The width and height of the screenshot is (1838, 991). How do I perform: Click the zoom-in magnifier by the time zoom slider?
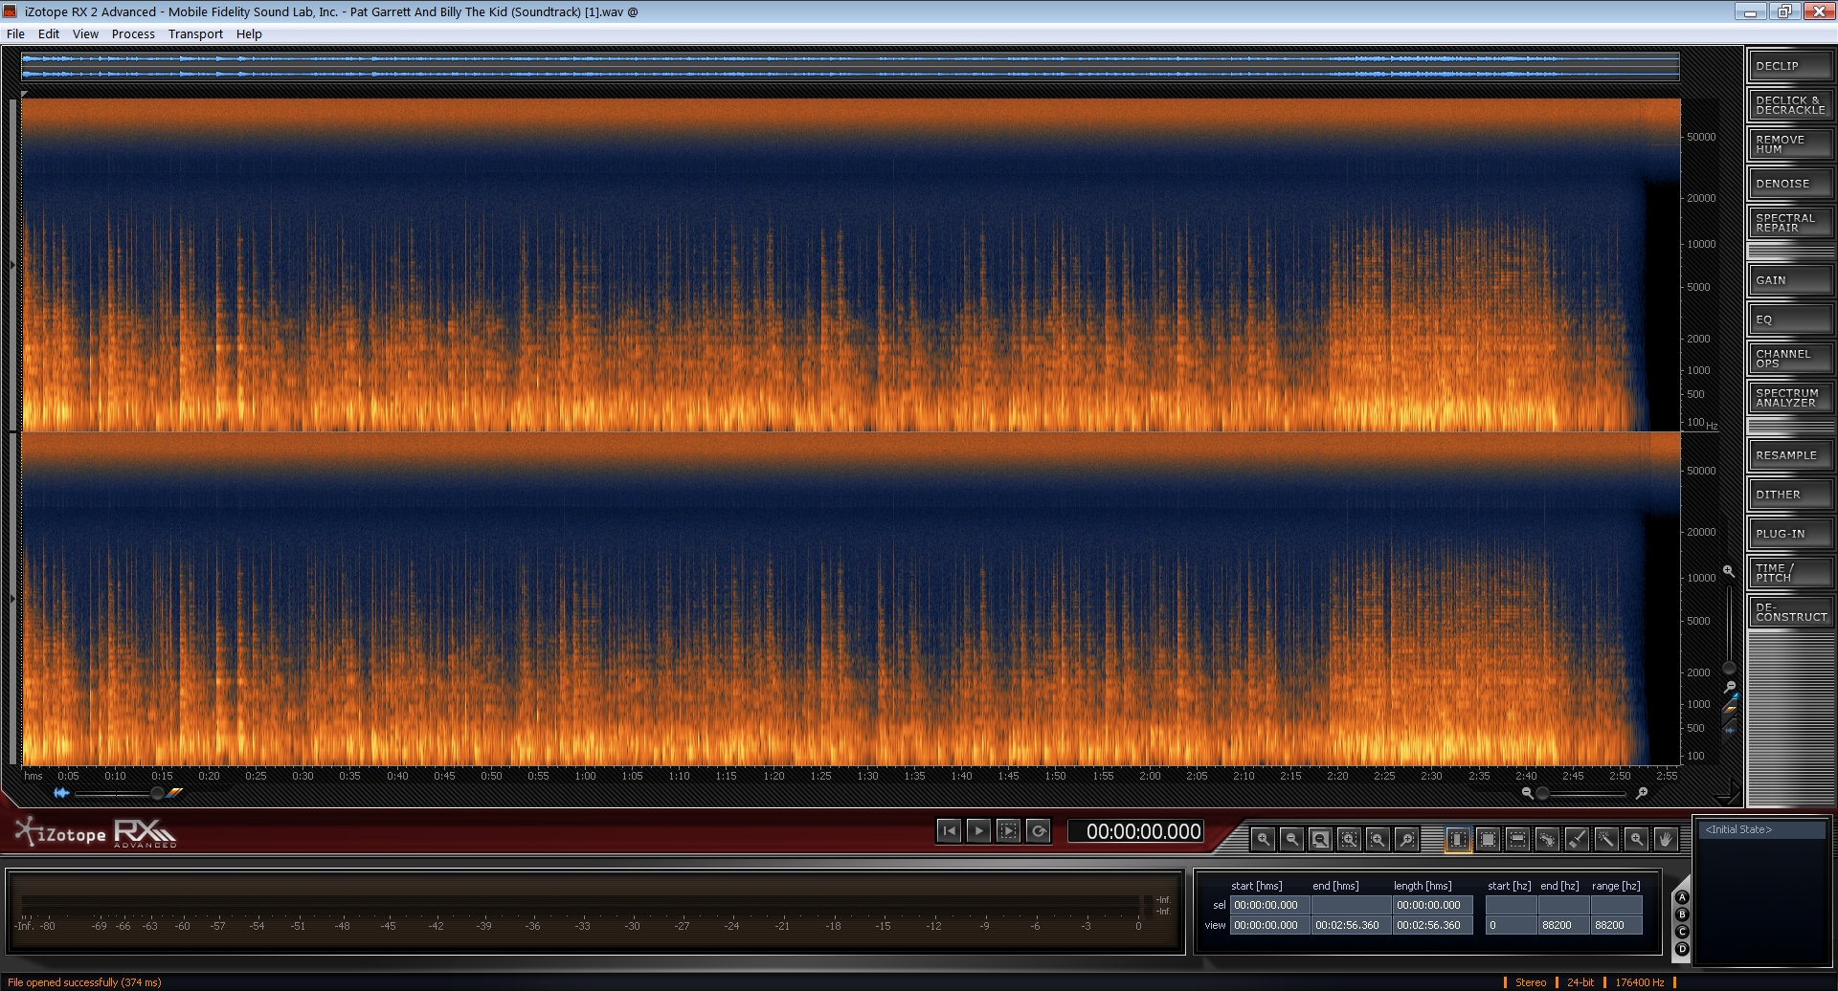click(x=1642, y=793)
